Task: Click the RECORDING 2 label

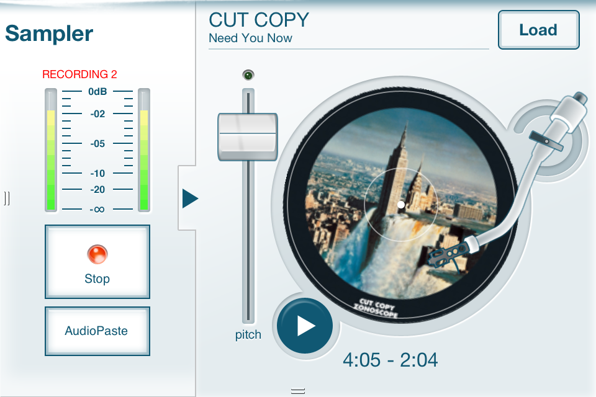Action: [x=79, y=74]
